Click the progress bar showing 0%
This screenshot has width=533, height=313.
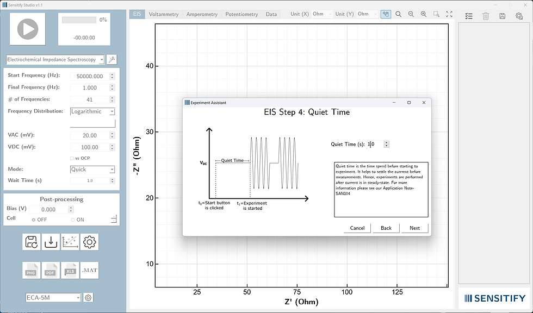[x=79, y=20]
